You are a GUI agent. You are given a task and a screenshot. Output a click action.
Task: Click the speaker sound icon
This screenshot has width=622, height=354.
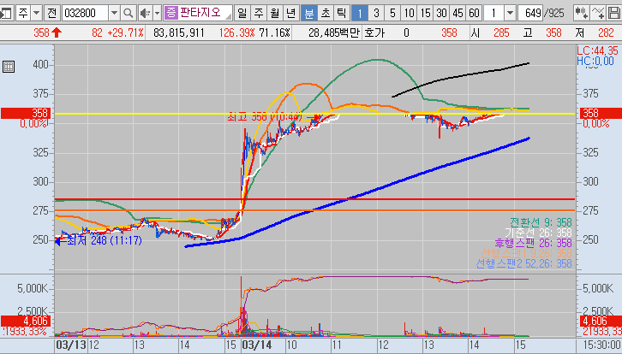(145, 14)
